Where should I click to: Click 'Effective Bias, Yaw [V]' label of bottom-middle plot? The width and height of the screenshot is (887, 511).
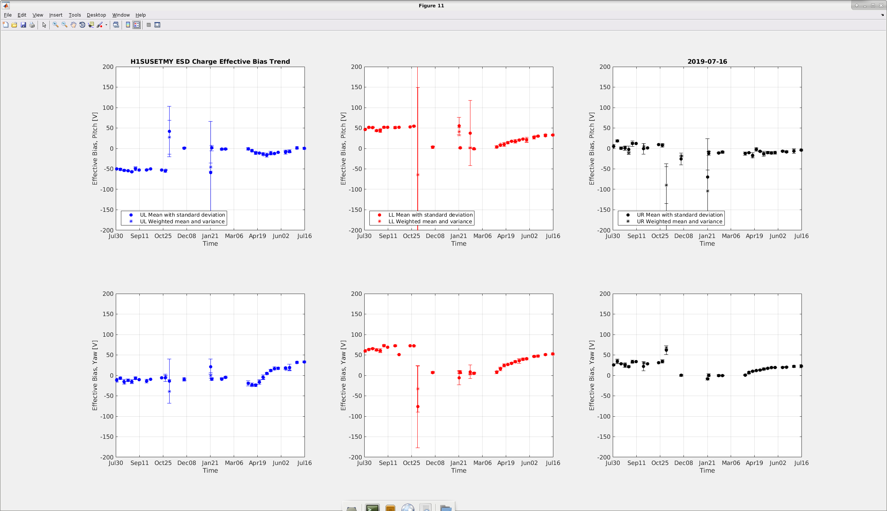pos(343,375)
